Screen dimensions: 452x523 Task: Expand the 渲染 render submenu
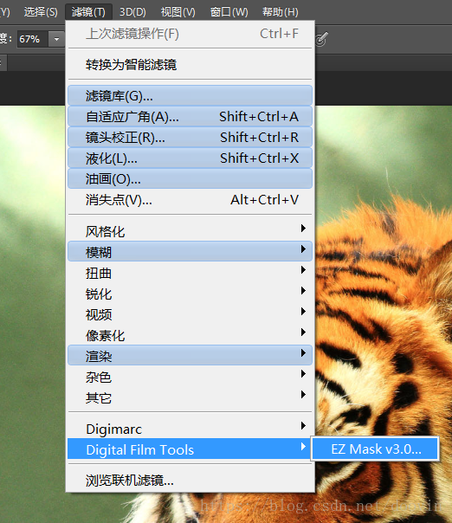coord(190,356)
